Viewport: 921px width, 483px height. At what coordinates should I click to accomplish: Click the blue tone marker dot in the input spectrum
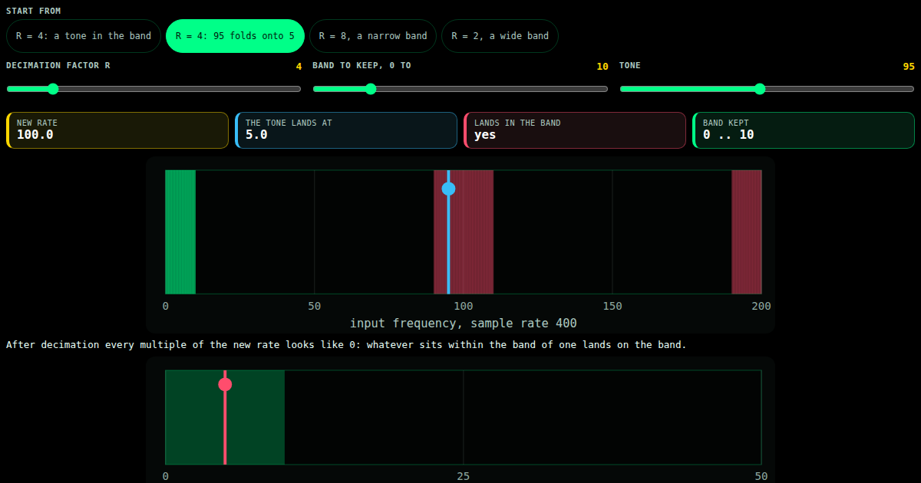pos(448,189)
